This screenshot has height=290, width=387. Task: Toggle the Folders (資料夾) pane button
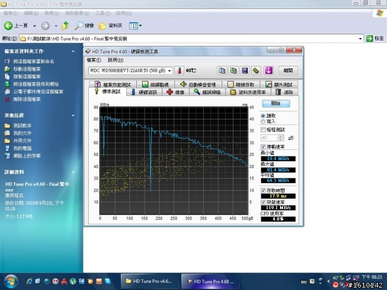pyautogui.click(x=110, y=25)
